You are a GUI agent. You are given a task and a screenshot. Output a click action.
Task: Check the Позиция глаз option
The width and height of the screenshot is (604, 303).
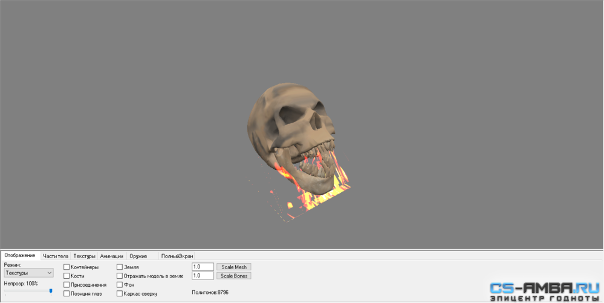pos(67,294)
